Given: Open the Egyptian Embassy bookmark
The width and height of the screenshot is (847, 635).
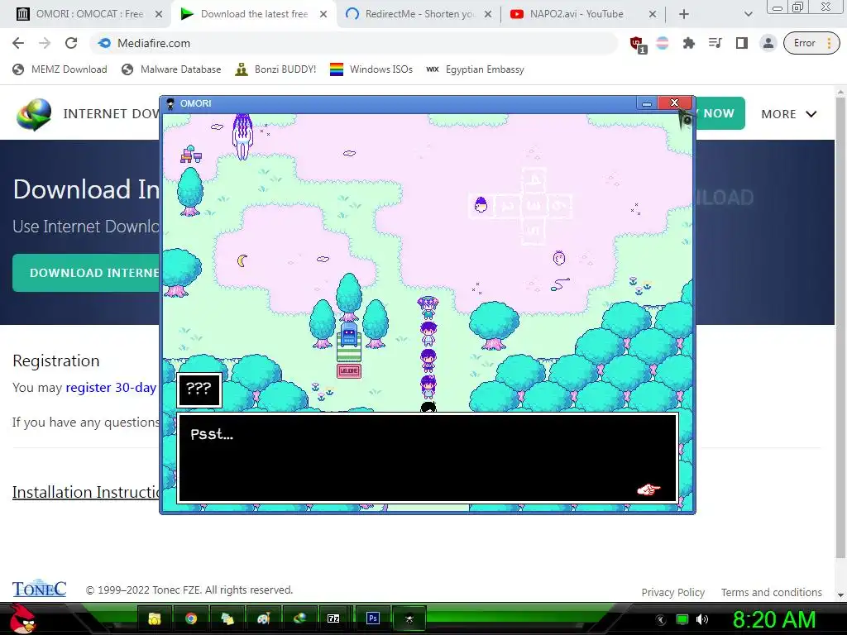Looking at the screenshot, I should pyautogui.click(x=476, y=69).
